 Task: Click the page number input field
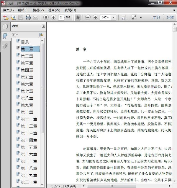click(x=61, y=17)
